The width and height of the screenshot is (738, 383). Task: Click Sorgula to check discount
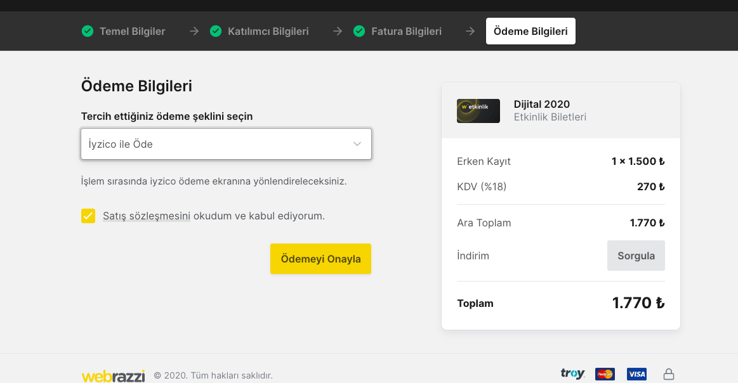tap(636, 256)
